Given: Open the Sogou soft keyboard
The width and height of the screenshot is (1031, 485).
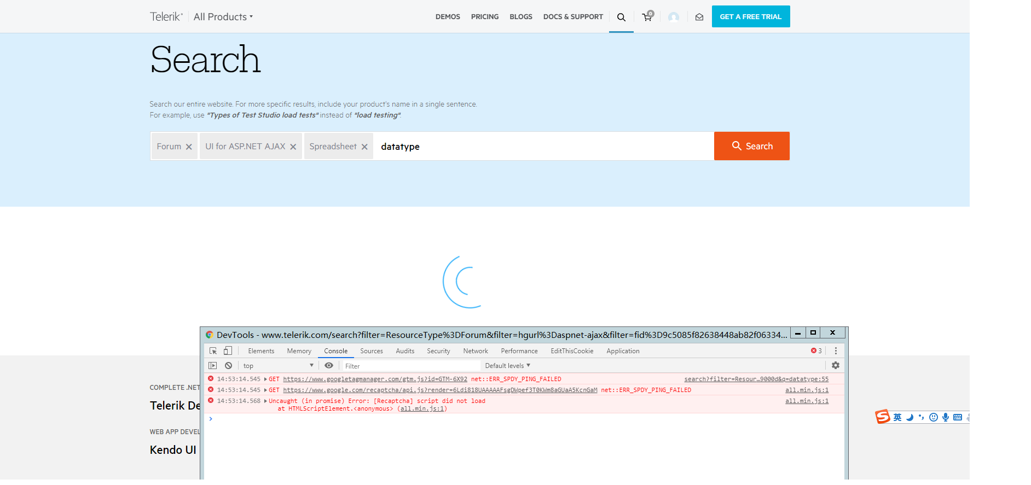Looking at the screenshot, I should coord(958,418).
